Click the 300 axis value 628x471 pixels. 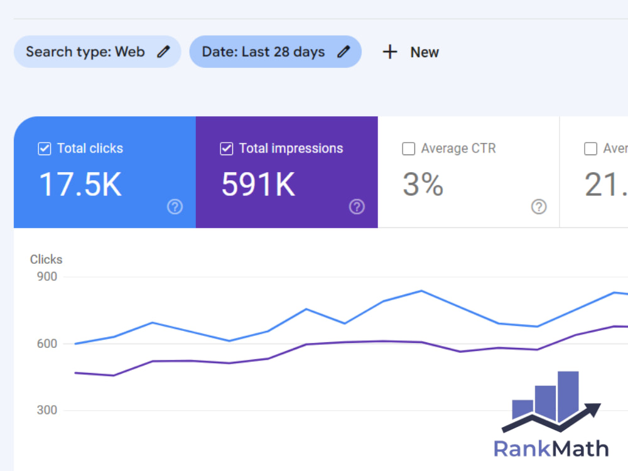click(47, 410)
